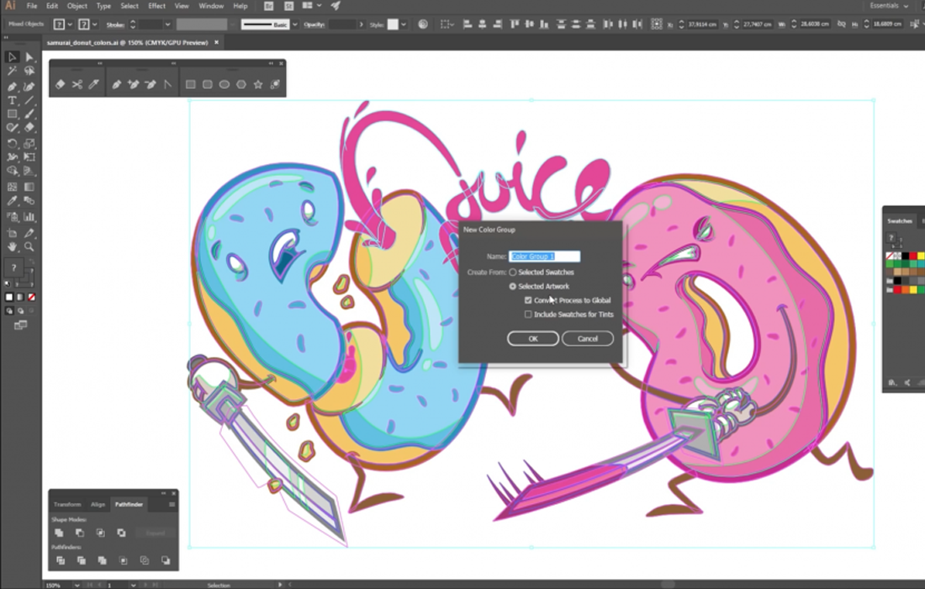925x589 pixels.
Task: Choose the Scissors tool in floating panel
Action: 77,84
